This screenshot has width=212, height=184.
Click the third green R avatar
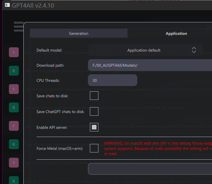point(13,144)
